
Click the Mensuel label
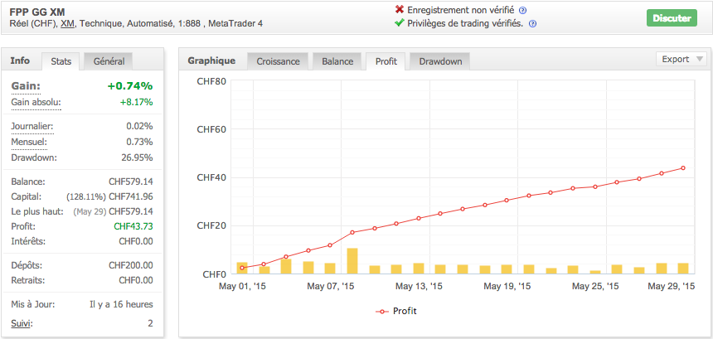[30, 142]
